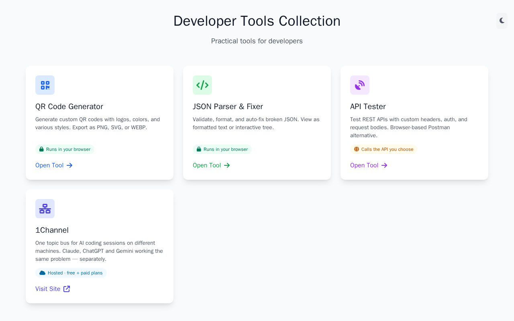Click the QR Code Generator icon

45,85
